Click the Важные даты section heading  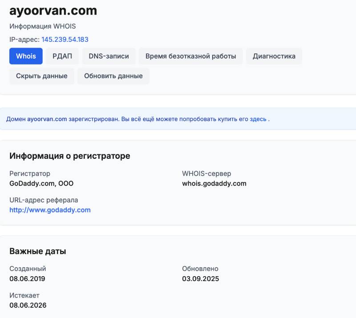click(38, 251)
